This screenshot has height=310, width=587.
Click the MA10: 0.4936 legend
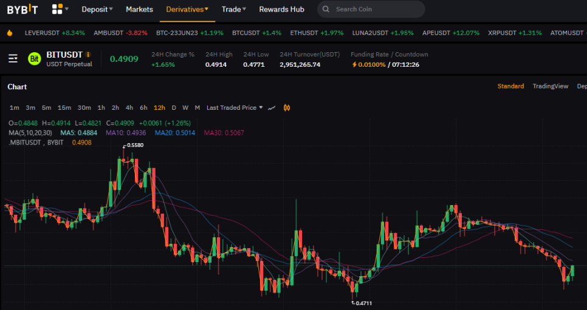(126, 133)
